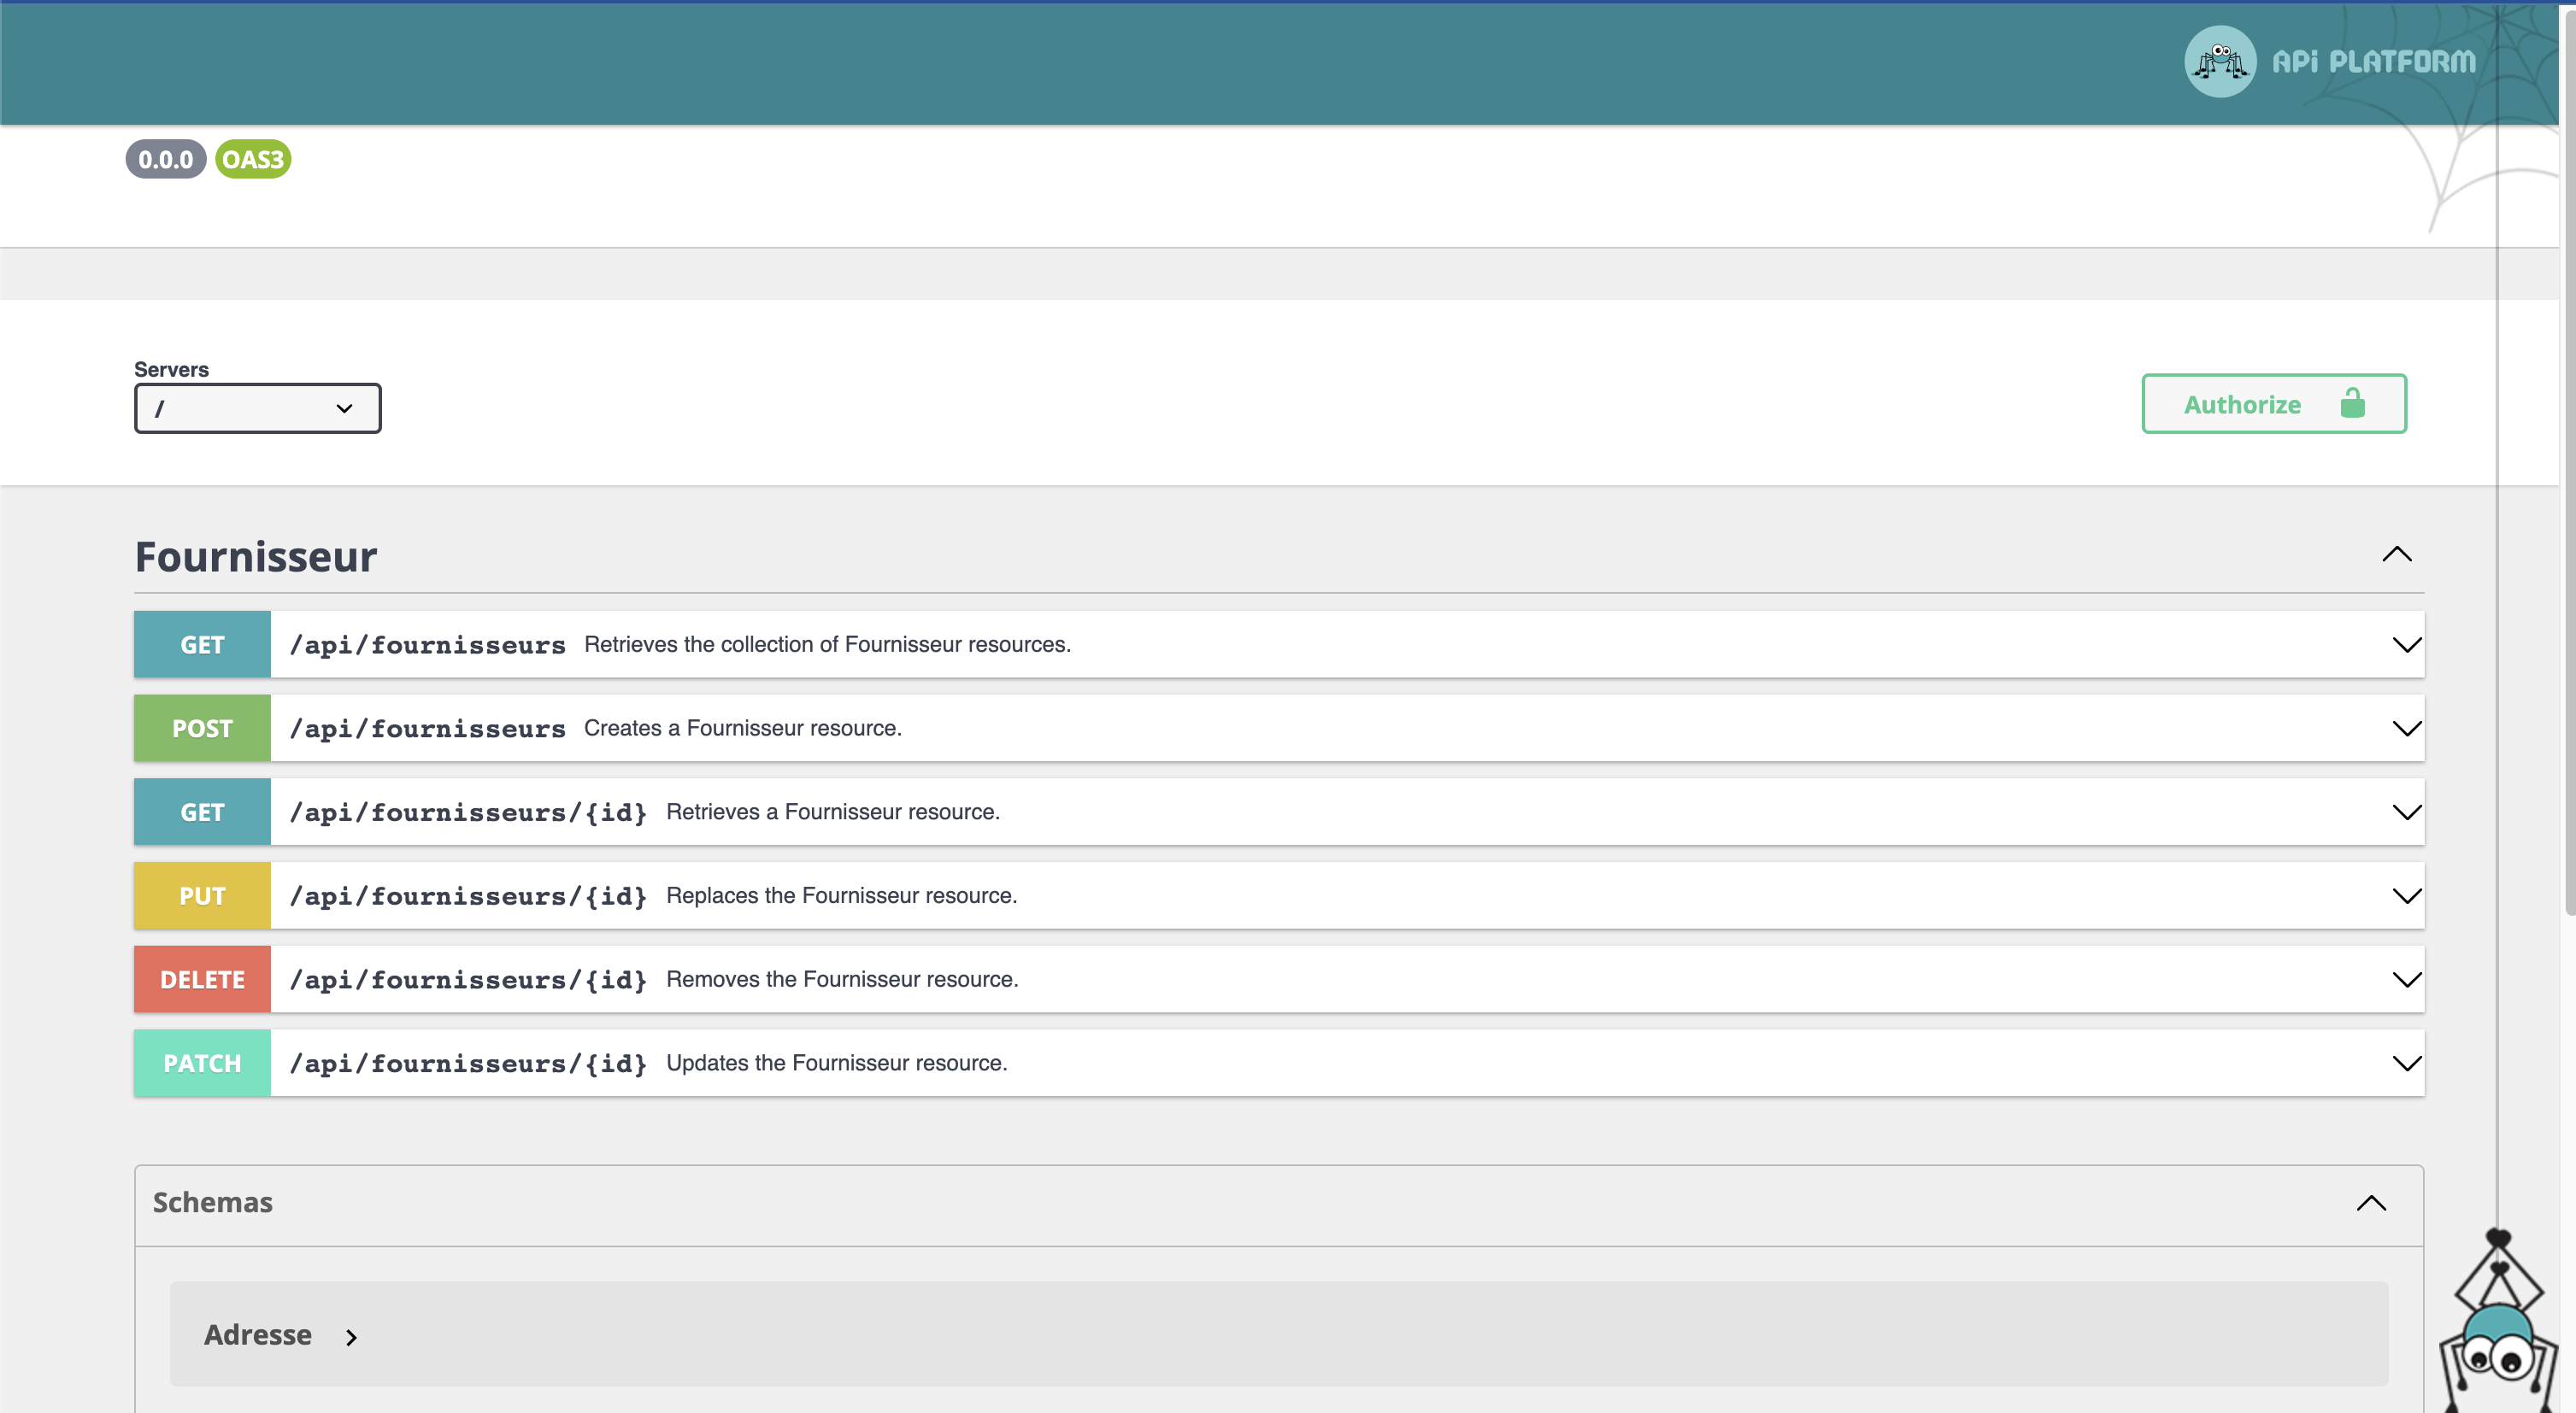Expand the Adresse schema arrow
Viewport: 2576px width, 1413px height.
pyautogui.click(x=351, y=1337)
